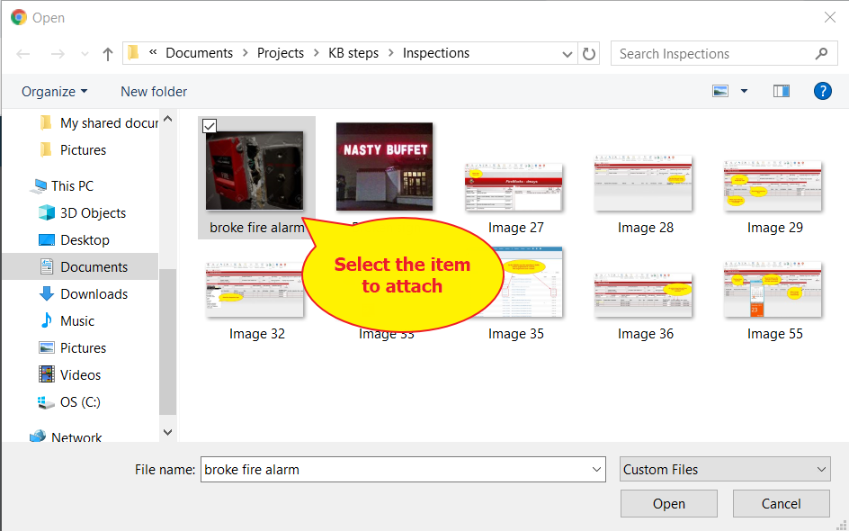This screenshot has width=849, height=531.
Task: Select the Image 32 thumbnail
Action: pyautogui.click(x=255, y=289)
